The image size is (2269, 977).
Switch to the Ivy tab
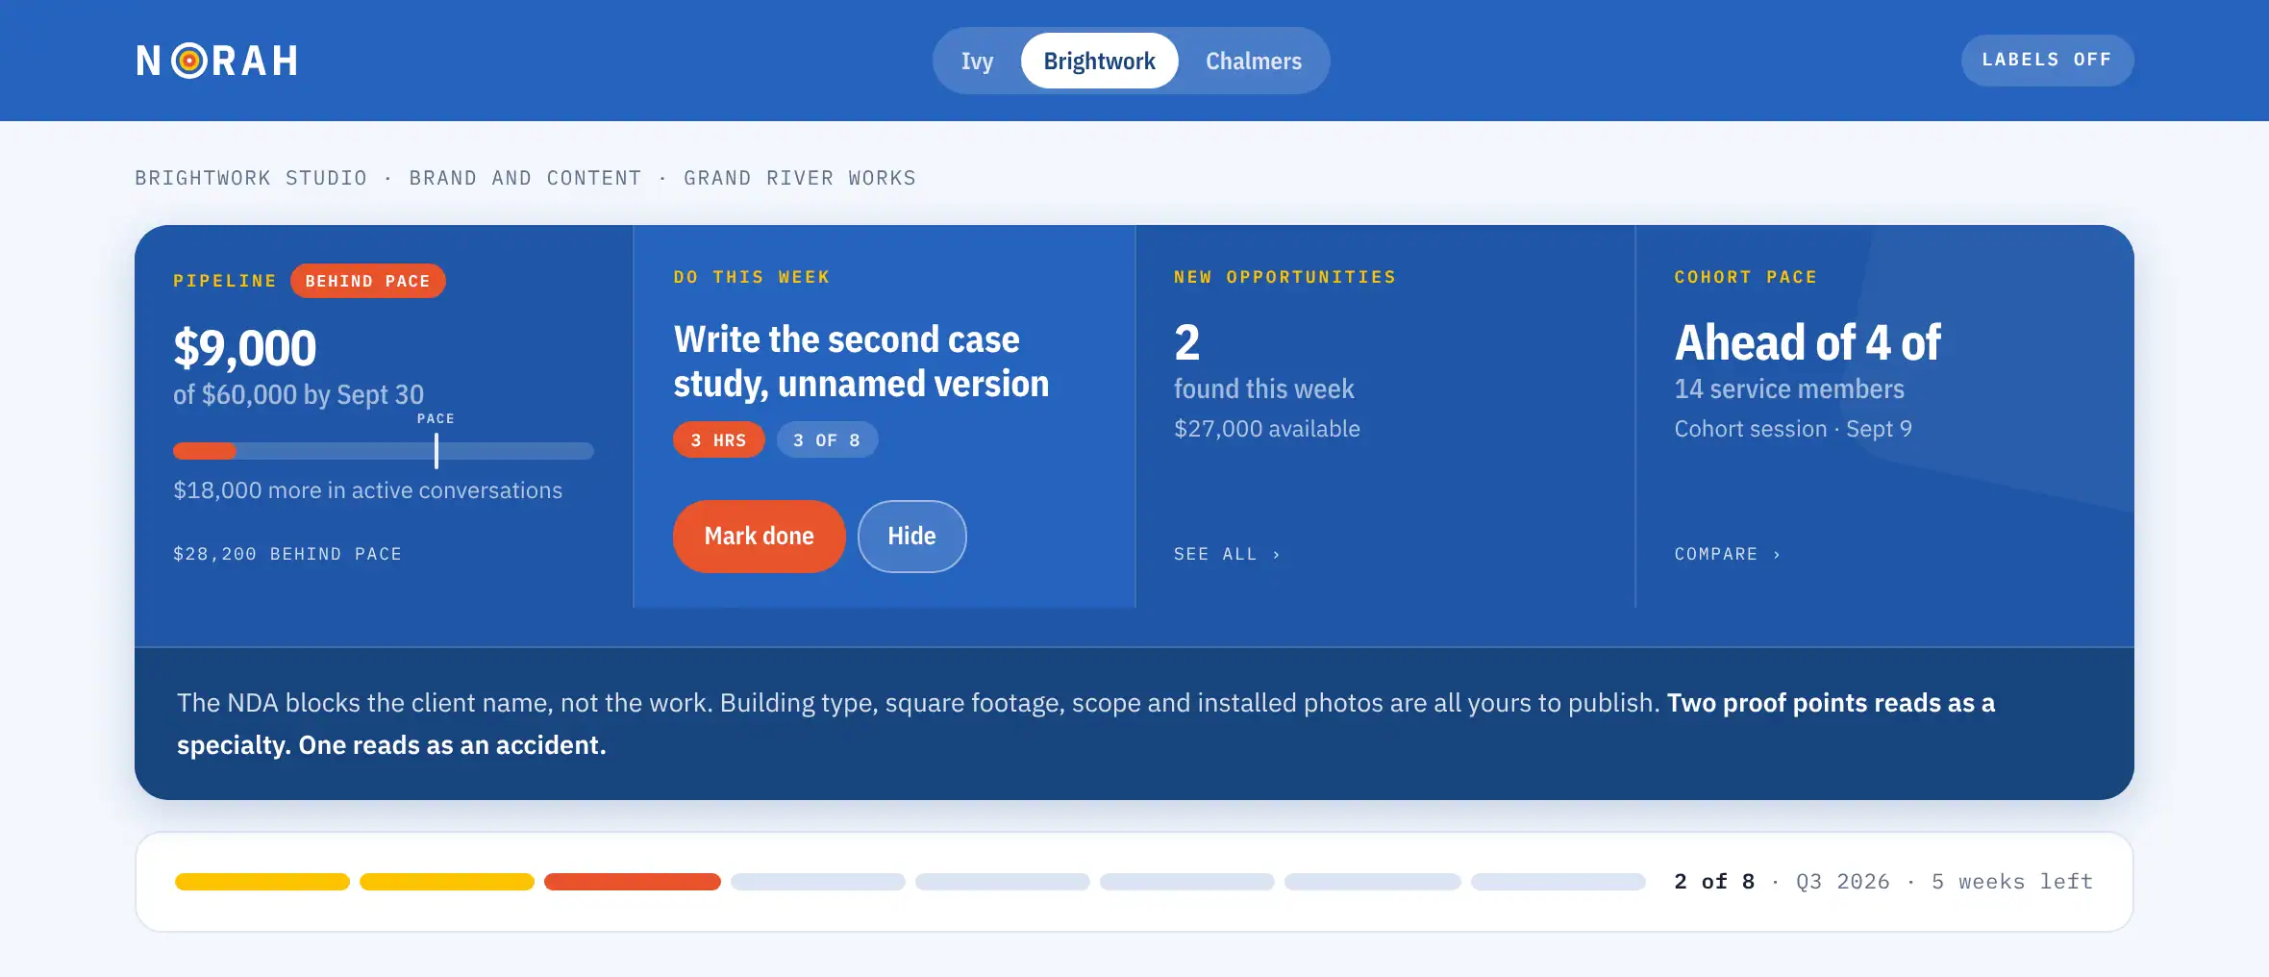pos(977,61)
